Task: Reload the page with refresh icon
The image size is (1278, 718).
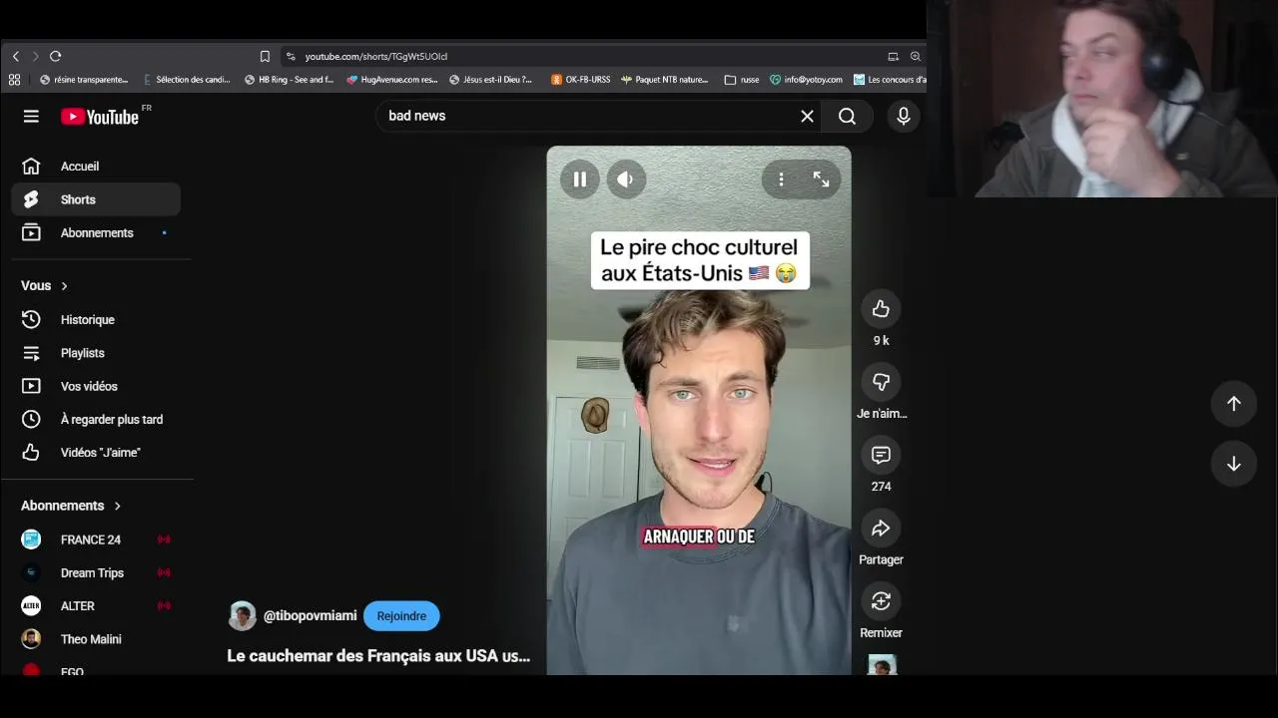Action: (x=55, y=57)
